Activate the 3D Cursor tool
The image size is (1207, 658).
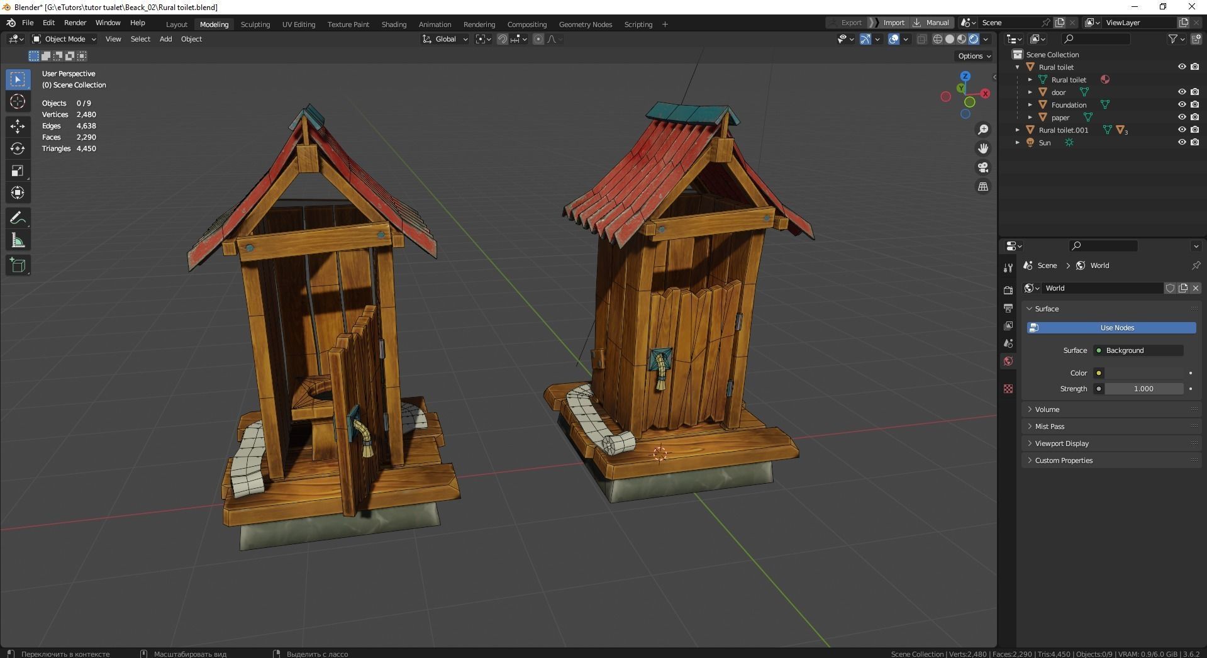click(x=18, y=101)
